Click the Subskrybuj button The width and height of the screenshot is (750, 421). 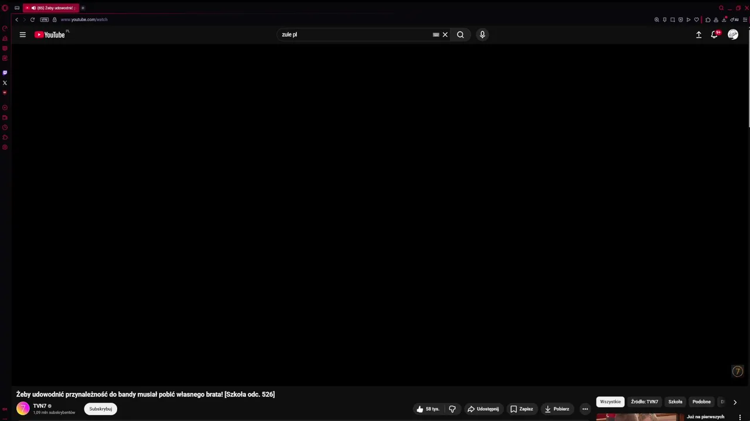point(100,409)
